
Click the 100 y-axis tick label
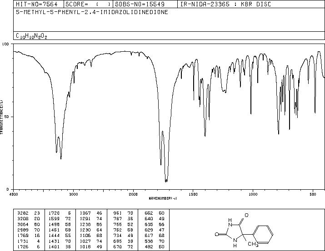5,44
